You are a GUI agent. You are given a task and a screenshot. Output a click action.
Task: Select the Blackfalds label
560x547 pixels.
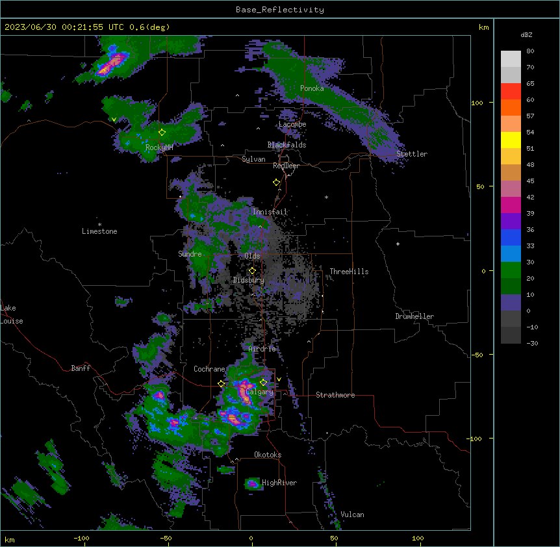(x=286, y=145)
